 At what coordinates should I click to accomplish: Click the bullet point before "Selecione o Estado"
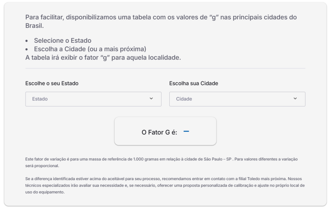(x=27, y=41)
